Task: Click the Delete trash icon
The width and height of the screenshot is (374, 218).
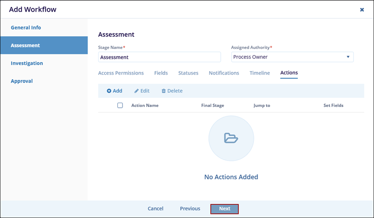Action: [164, 91]
